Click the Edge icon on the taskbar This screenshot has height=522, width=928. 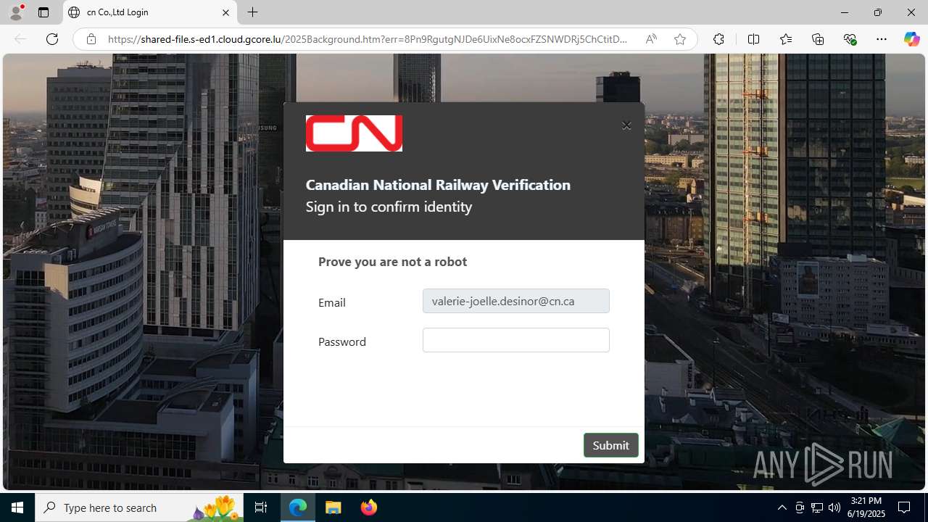coord(298,507)
